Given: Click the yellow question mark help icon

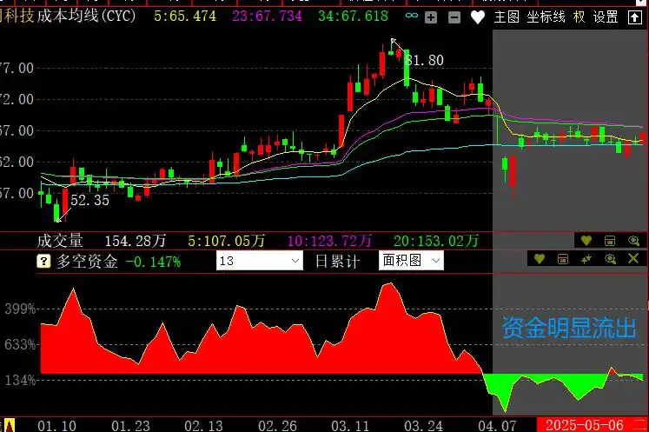Looking at the screenshot, I should tap(43, 261).
